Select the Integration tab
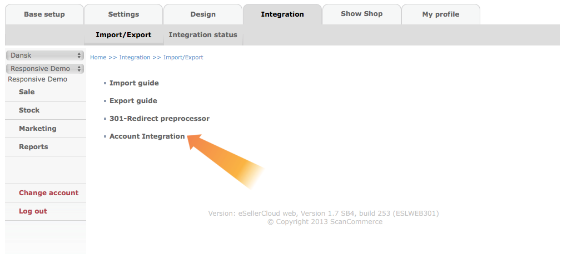567x254 pixels. (282, 14)
